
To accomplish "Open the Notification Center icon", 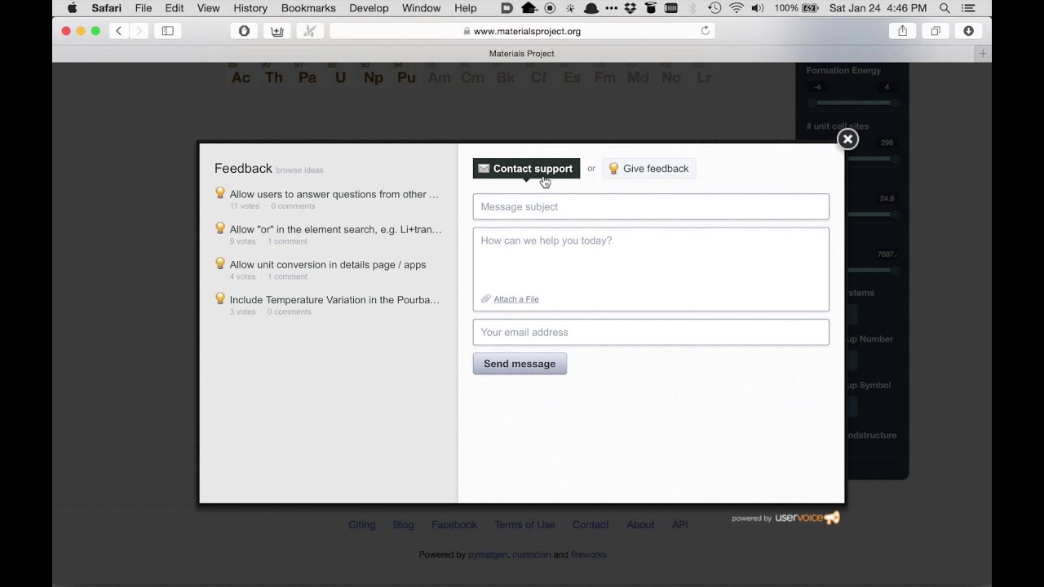I will 968,8.
